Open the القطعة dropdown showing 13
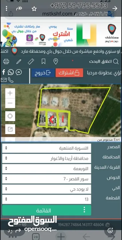The height and width of the screenshot is (240, 122). (x=47, y=199)
